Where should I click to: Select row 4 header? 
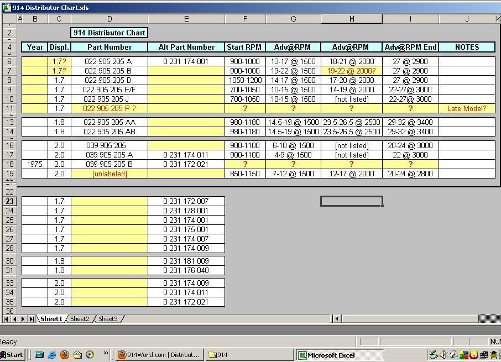9,47
